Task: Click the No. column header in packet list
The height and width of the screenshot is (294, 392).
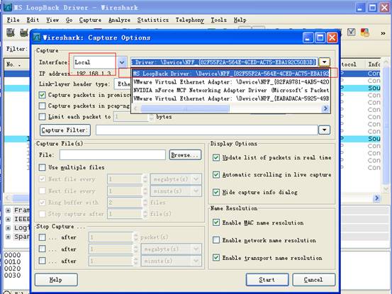Action: [x=17, y=64]
